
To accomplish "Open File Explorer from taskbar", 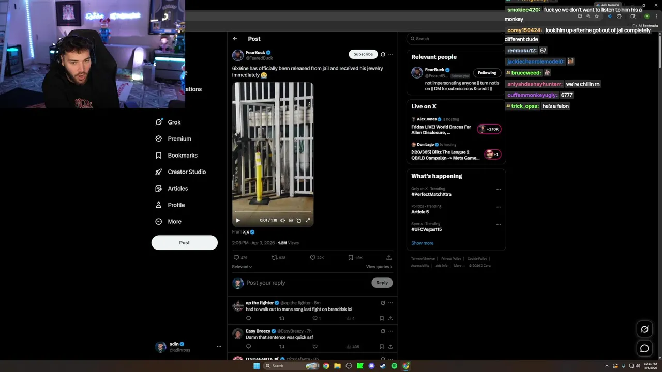I will click(337, 366).
